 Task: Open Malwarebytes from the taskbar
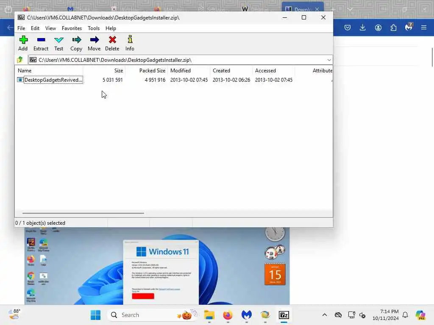[x=246, y=315]
